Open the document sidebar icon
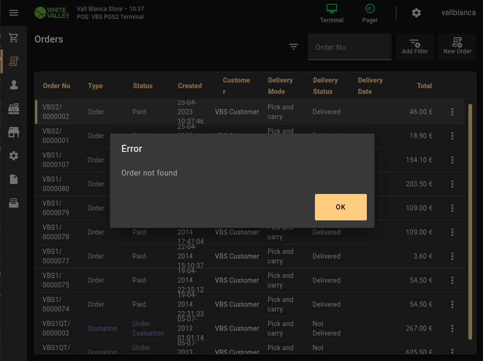The width and height of the screenshot is (483, 361). pos(14,179)
